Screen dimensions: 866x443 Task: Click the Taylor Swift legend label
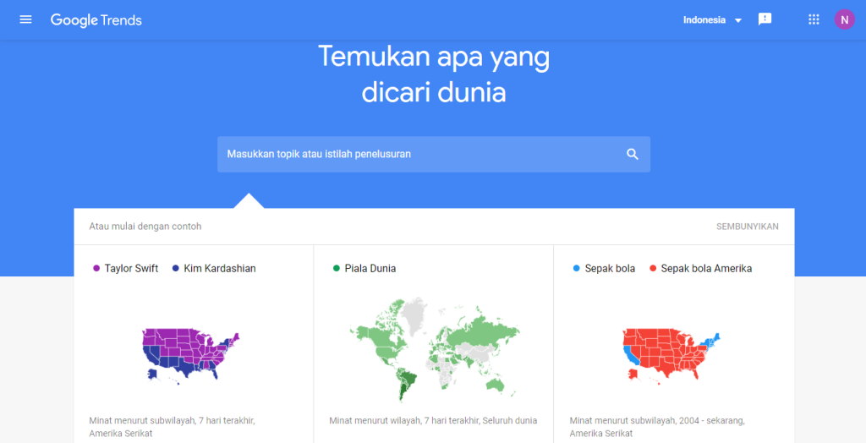[131, 269]
